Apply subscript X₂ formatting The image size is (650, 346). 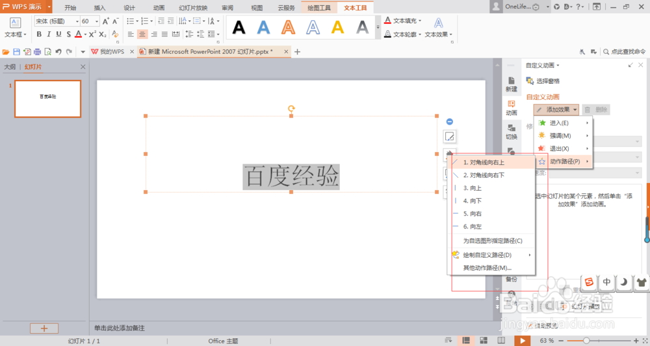103,34
